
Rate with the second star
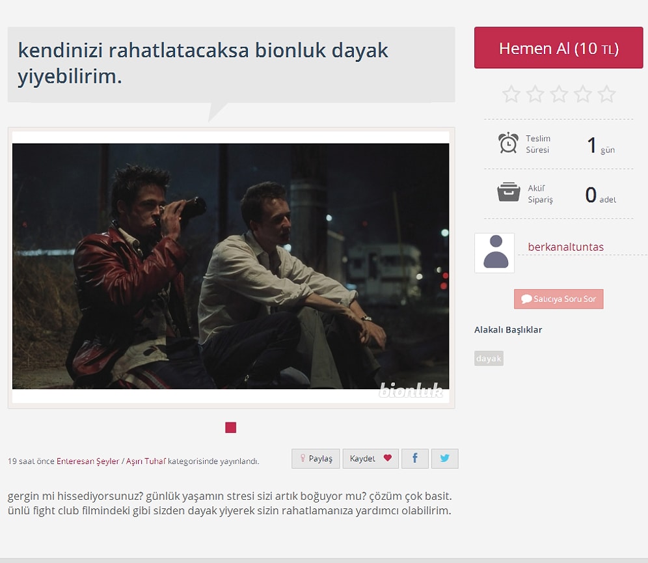click(535, 94)
